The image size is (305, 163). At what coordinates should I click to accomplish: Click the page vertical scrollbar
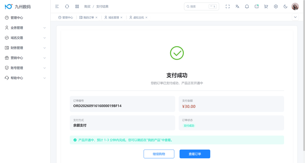point(304,76)
